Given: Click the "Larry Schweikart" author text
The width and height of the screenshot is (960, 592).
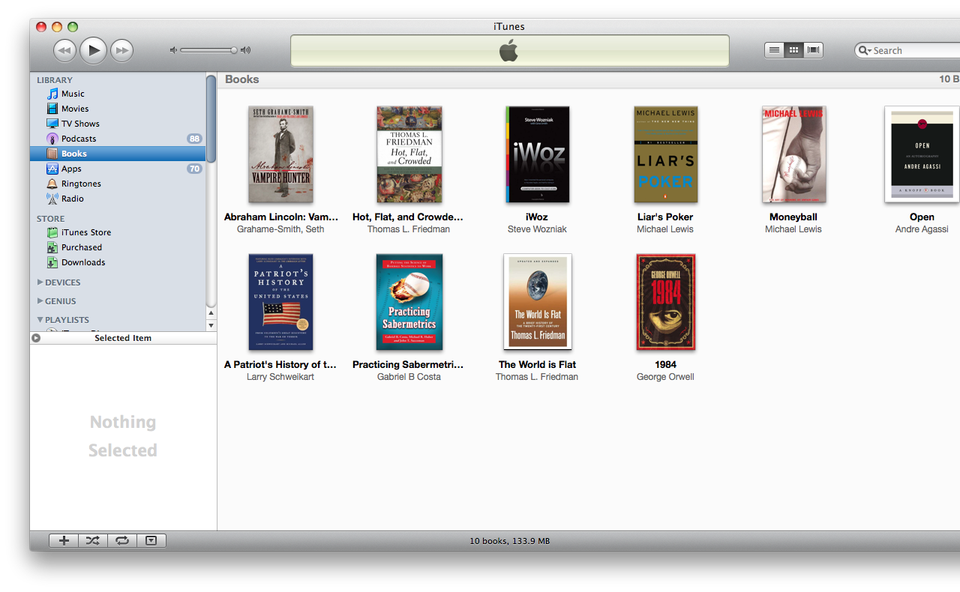Looking at the screenshot, I should click(x=280, y=377).
